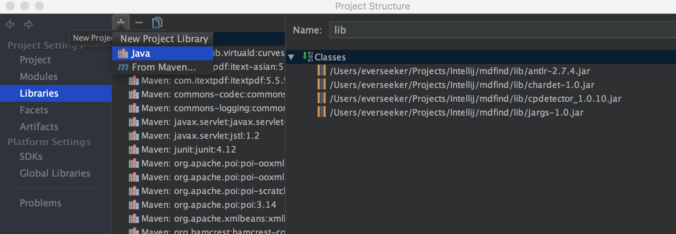Image resolution: width=676 pixels, height=234 pixels.
Task: Select Maven: org.apache.xmlbeans library
Action: (x=213, y=218)
